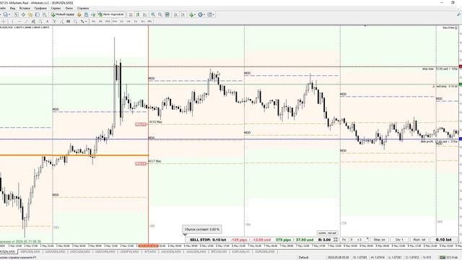Viewport: 462px width, 260px height.
Task: Expand the arrows objects dropdown
Action: pyautogui.click(x=86, y=21)
